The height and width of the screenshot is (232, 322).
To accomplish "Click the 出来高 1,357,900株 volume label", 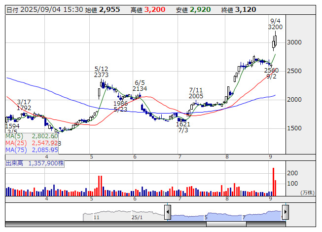I will click(x=35, y=163).
